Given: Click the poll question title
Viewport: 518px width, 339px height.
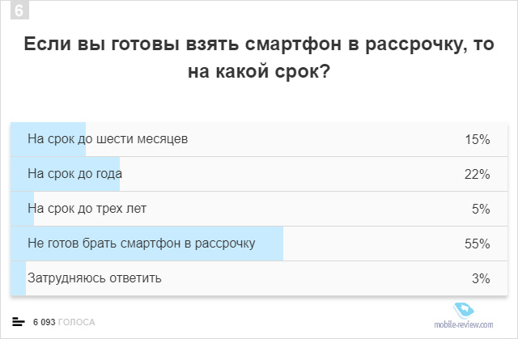Looking at the screenshot, I should (x=259, y=57).
